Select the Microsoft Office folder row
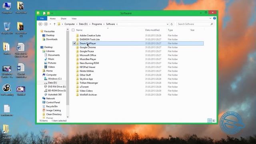 tap(138, 55)
